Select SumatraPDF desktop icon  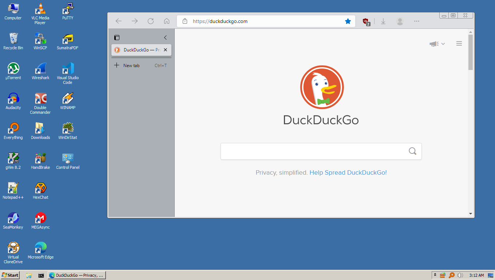pyautogui.click(x=68, y=42)
